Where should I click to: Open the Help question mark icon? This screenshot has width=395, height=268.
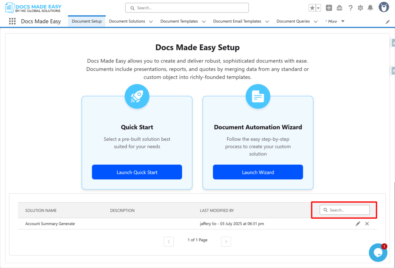pyautogui.click(x=350, y=8)
